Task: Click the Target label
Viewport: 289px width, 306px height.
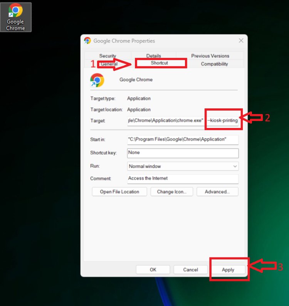Action: pos(97,121)
